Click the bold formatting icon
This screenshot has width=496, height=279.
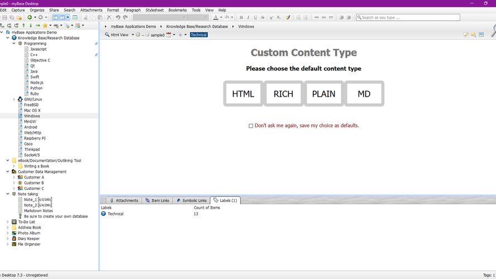[241, 17]
